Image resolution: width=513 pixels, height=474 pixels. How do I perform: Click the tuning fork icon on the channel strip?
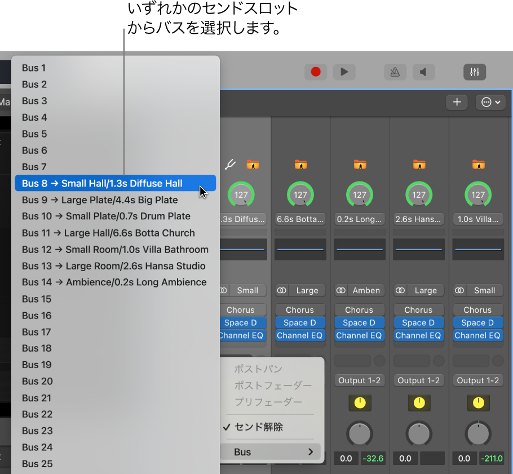pyautogui.click(x=230, y=165)
